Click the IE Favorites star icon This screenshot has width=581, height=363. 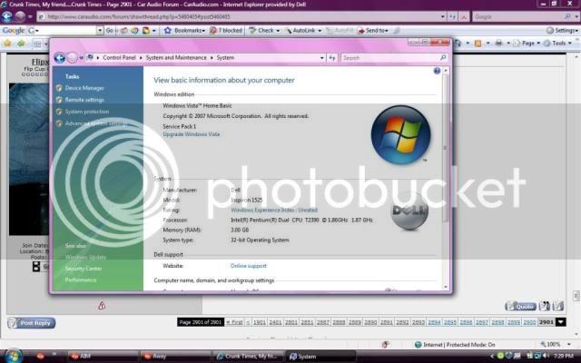7,44
